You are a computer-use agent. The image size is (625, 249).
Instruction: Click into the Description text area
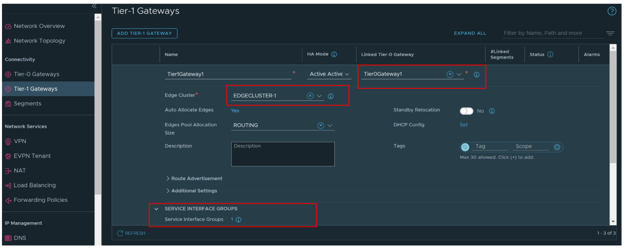283,154
